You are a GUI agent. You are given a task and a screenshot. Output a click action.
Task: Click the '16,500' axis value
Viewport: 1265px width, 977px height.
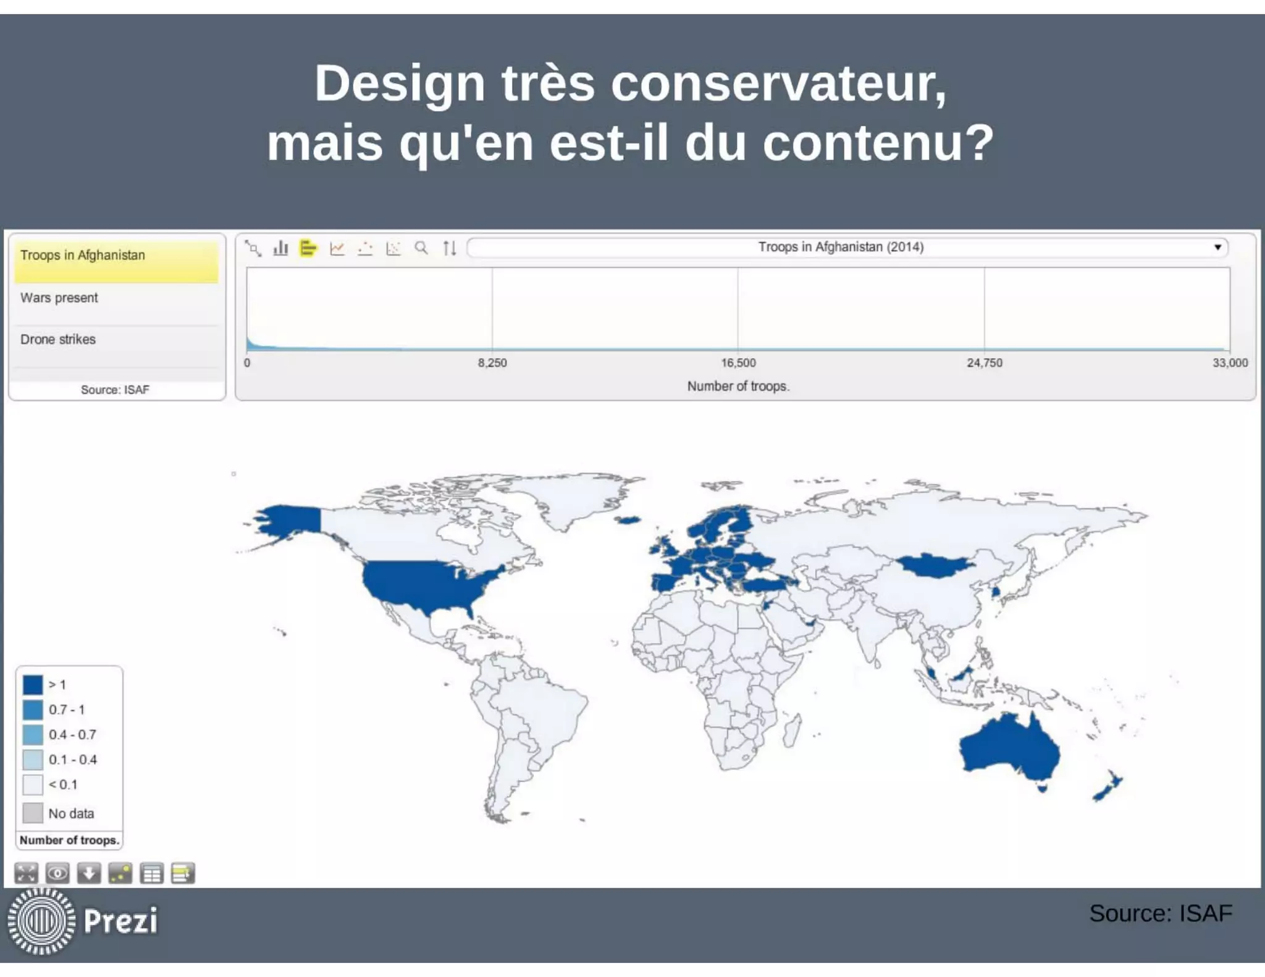[x=738, y=363]
